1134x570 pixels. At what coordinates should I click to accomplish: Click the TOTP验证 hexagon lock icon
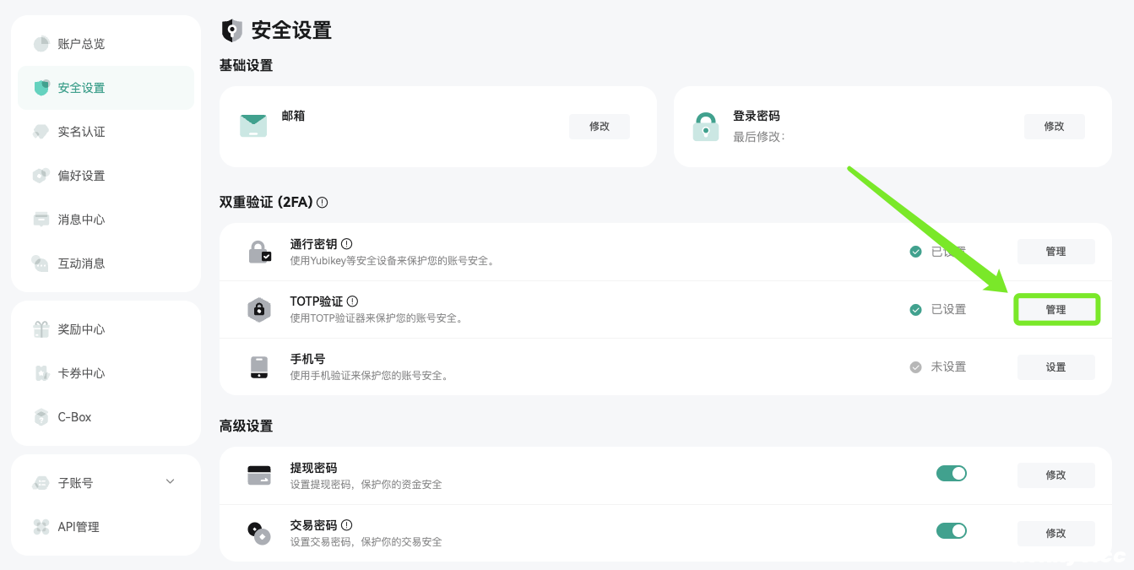tap(259, 310)
